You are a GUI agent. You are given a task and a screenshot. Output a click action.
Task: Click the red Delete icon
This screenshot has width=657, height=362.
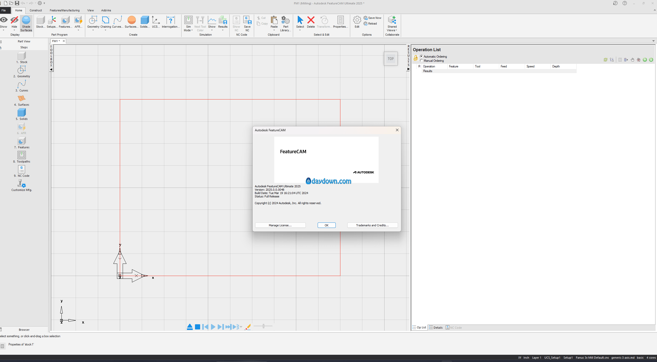click(x=311, y=20)
